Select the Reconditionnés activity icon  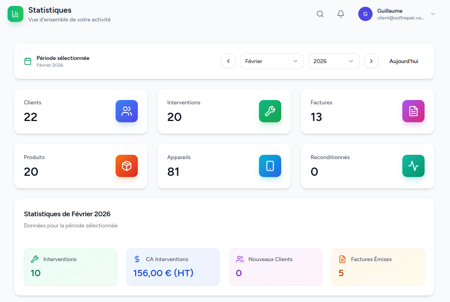click(x=413, y=166)
